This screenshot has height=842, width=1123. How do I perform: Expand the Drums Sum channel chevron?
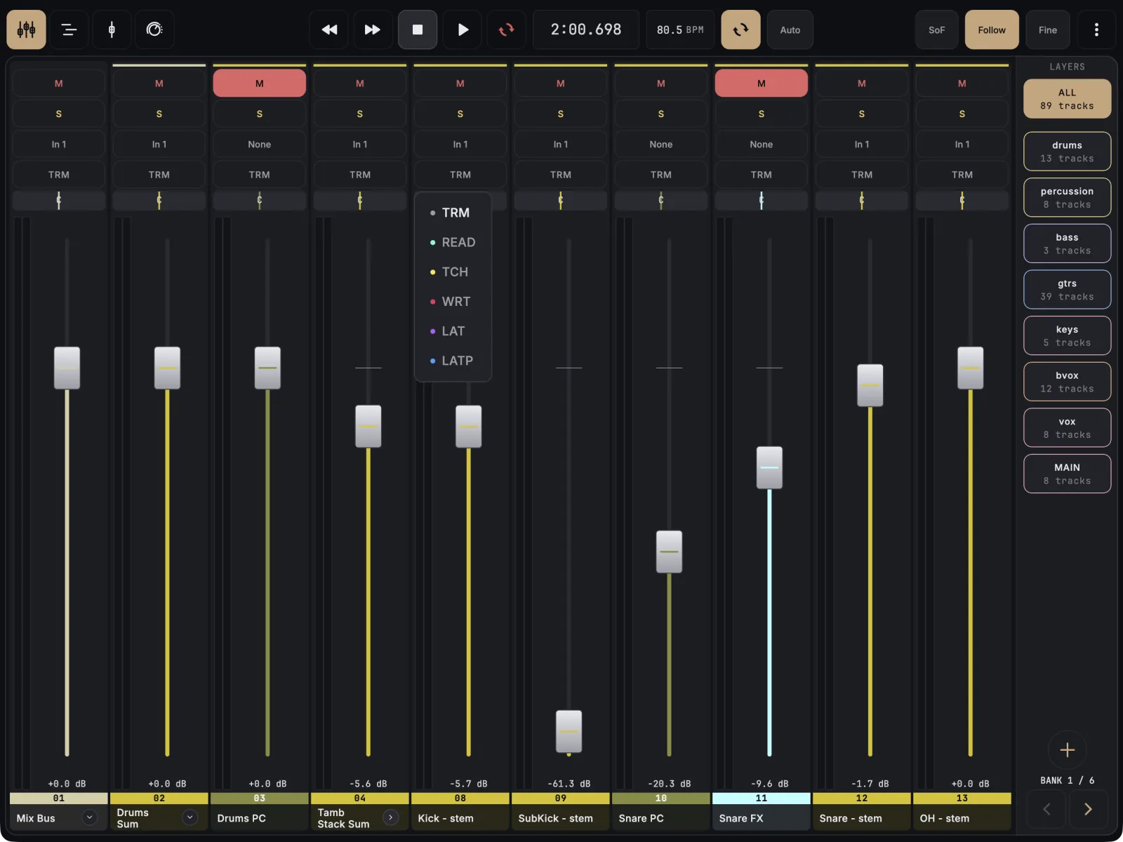tap(190, 817)
